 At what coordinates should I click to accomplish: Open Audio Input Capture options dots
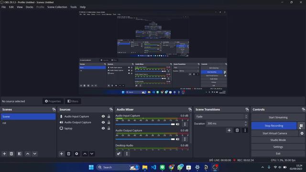click(185, 124)
